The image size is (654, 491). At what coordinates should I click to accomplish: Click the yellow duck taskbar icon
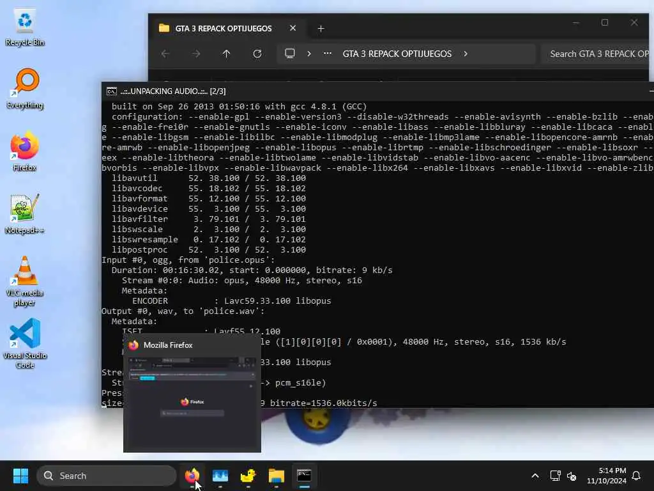click(248, 476)
